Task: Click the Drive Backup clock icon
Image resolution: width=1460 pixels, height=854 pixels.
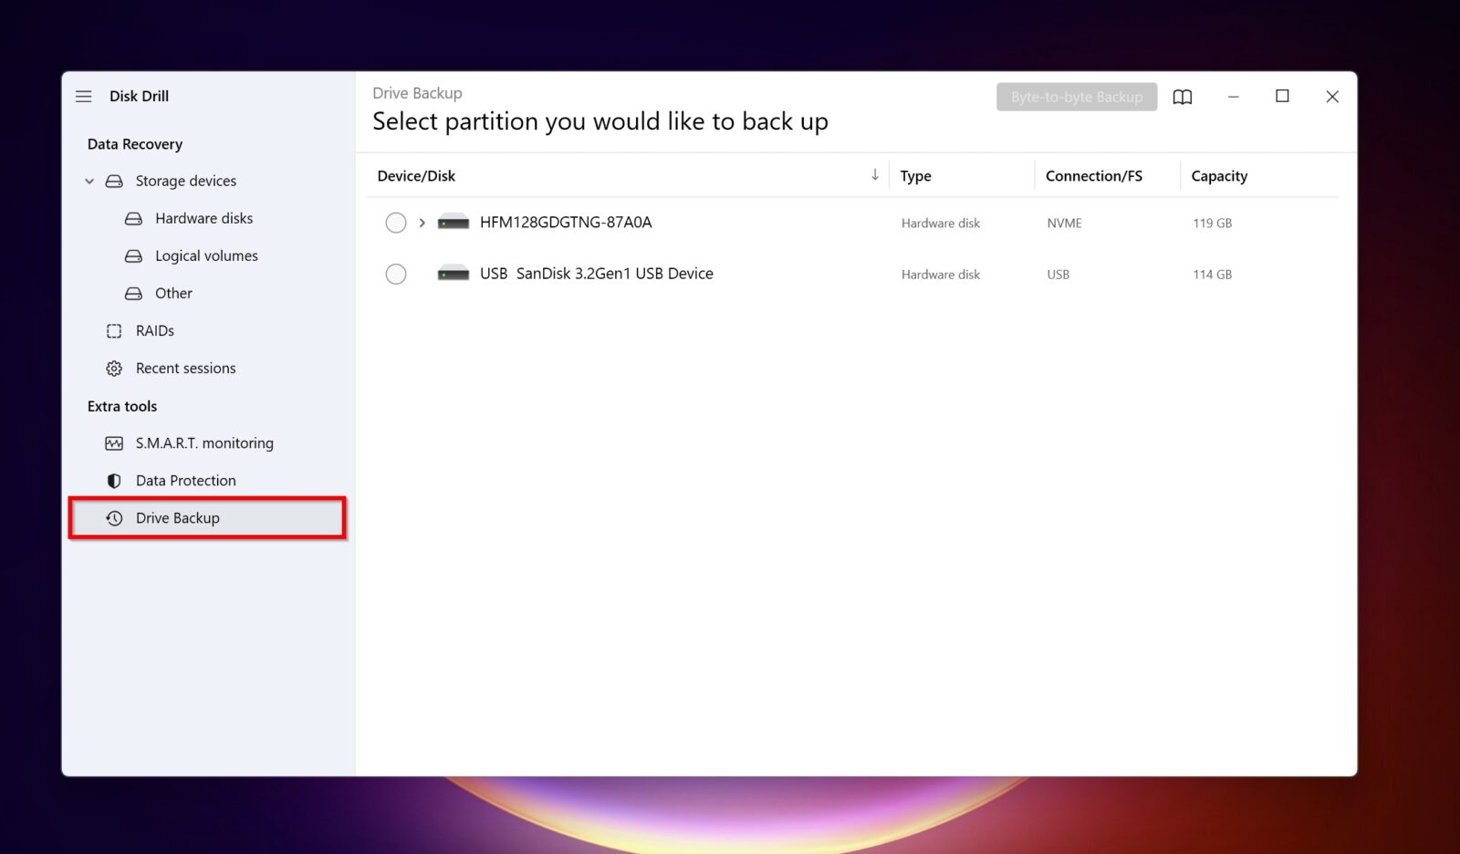Action: [115, 517]
